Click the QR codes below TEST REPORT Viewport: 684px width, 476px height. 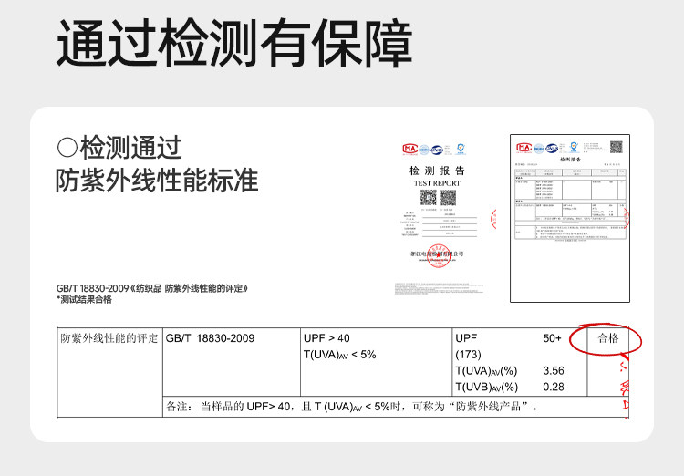click(x=437, y=198)
